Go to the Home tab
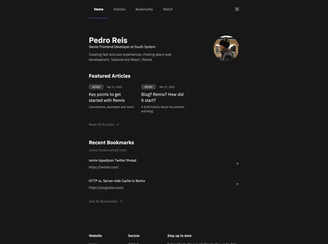This screenshot has width=328, height=244. click(99, 9)
